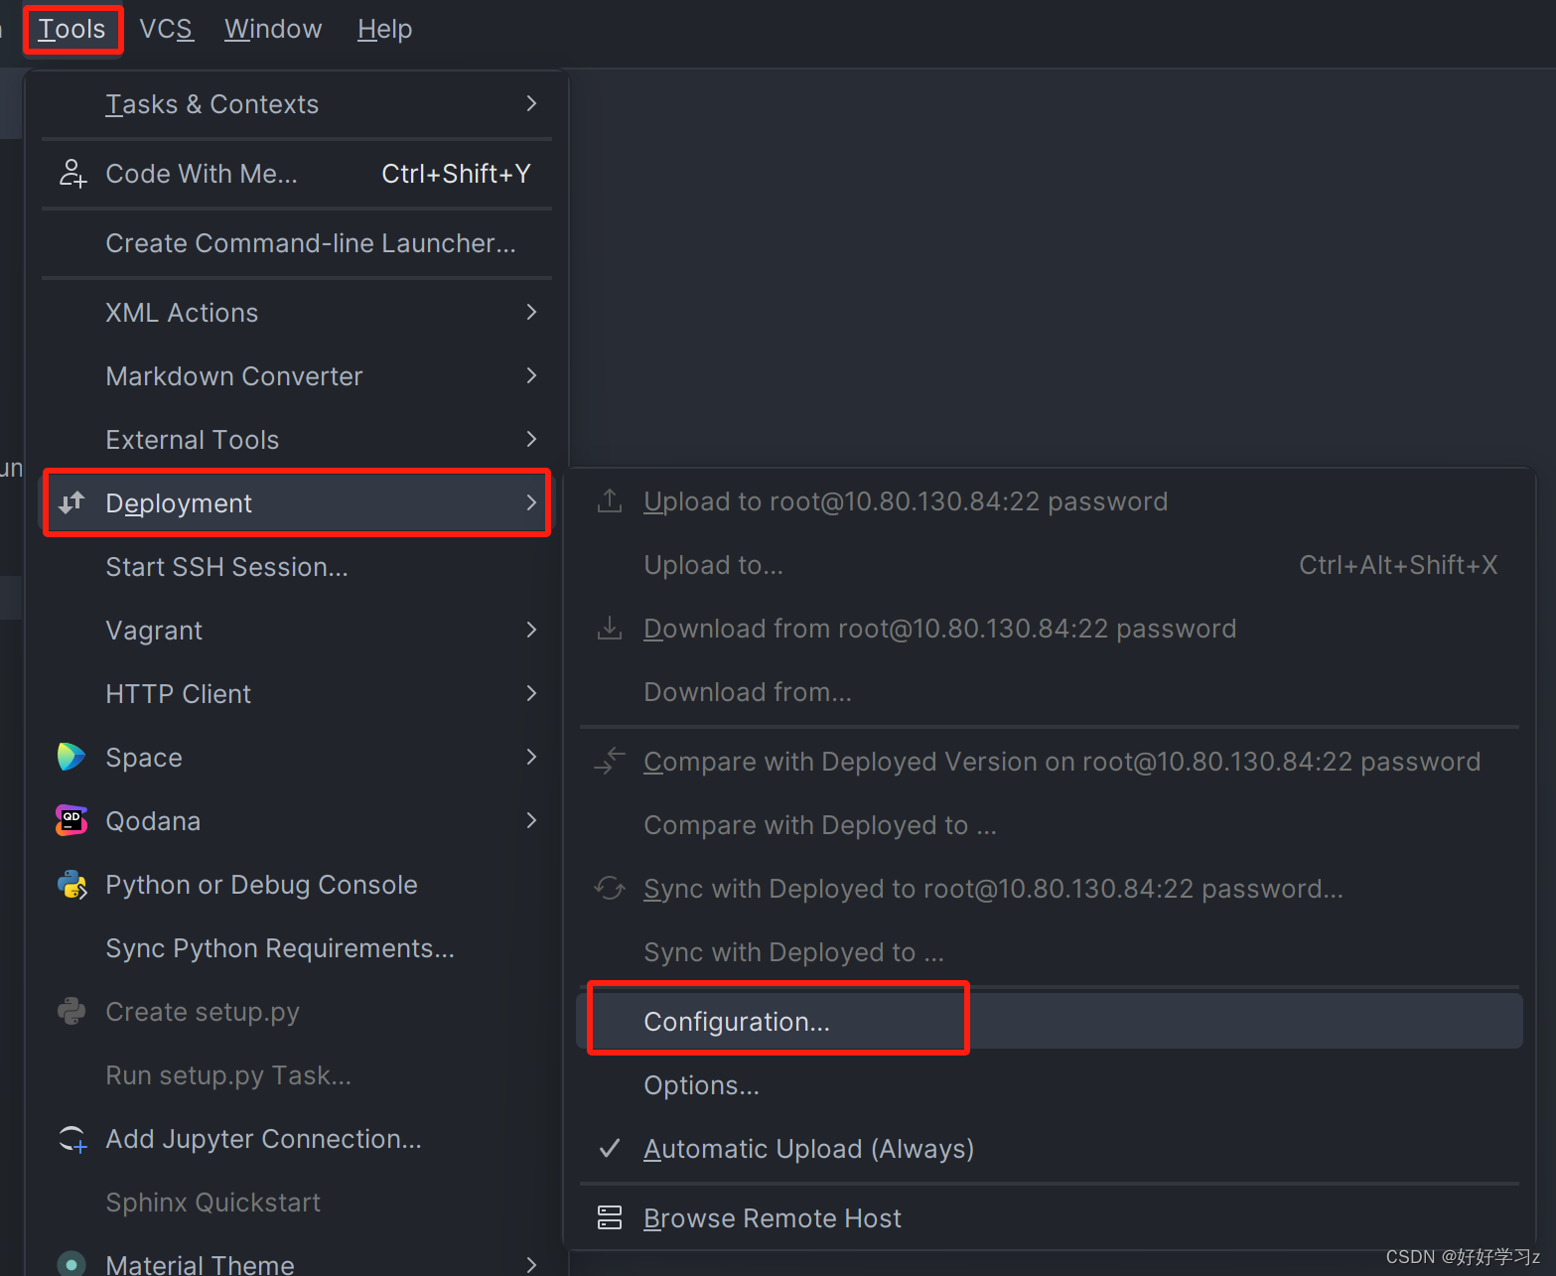Select the External Tools entry
The width and height of the screenshot is (1556, 1276).
click(296, 439)
